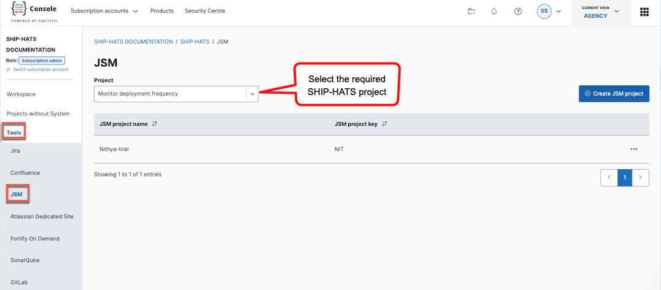
Task: Click the NIT project key cell
Action: tap(339, 149)
